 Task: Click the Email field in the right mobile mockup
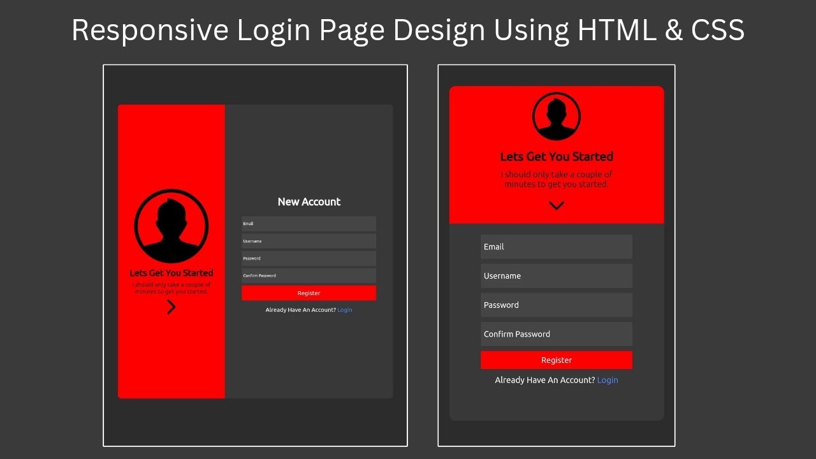(x=557, y=247)
